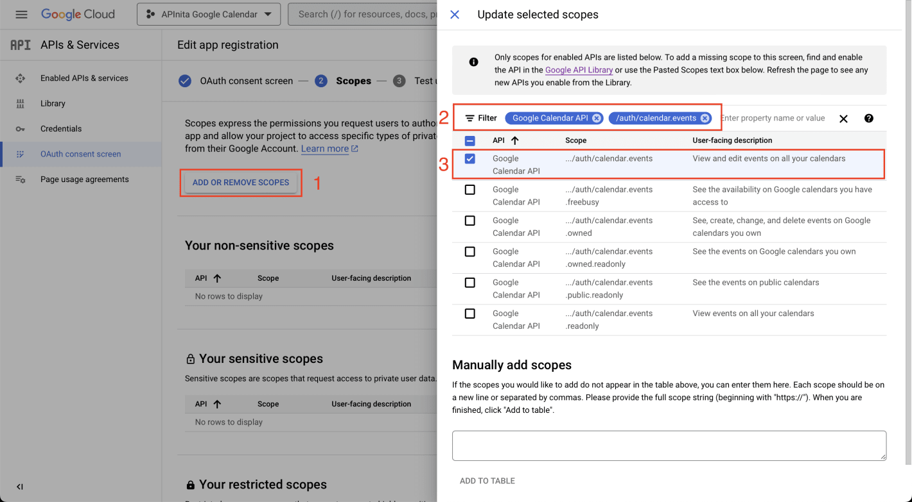This screenshot has height=502, width=912.
Task: Uncheck the selected calendar.events scope
Action: pos(469,158)
